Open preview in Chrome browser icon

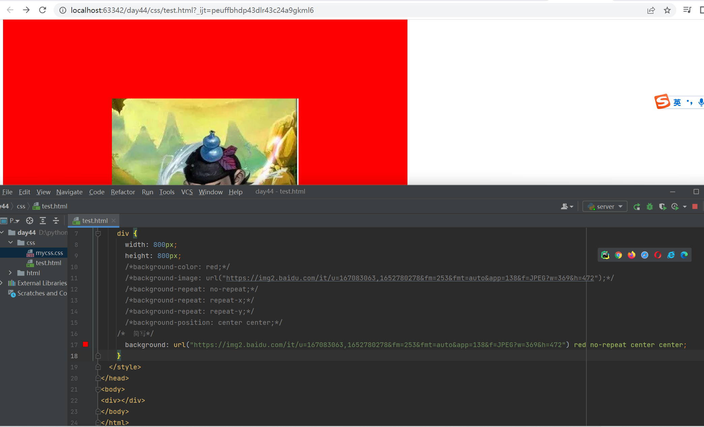(x=618, y=255)
